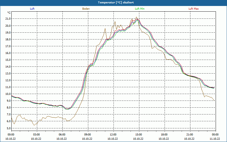Click the y-axis value 7,0
227x142 pixels.
pyautogui.click(x=9, y=114)
